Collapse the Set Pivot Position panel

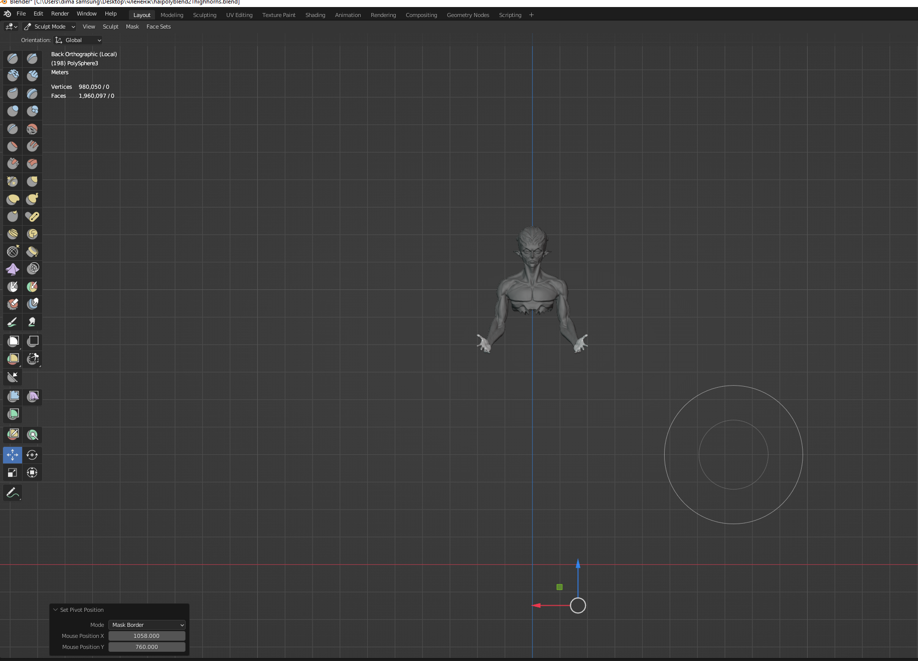[56, 610]
